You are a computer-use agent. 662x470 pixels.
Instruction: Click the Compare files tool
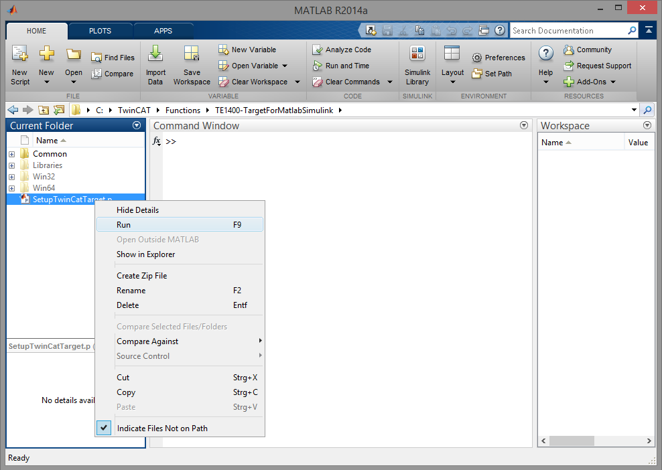click(x=113, y=74)
